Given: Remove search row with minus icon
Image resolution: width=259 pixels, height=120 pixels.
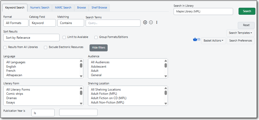Looking at the screenshot, I should pos(151,22).
